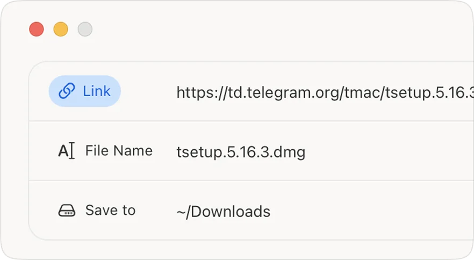Click the File Name label
The height and width of the screenshot is (260, 474).
pos(119,151)
